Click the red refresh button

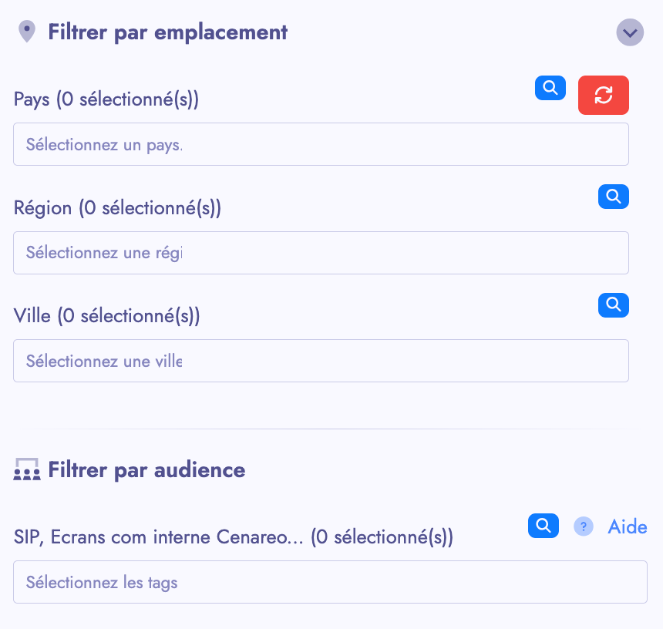(604, 96)
